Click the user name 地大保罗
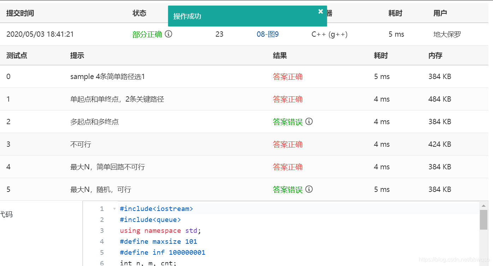493x266 pixels. (x=447, y=34)
